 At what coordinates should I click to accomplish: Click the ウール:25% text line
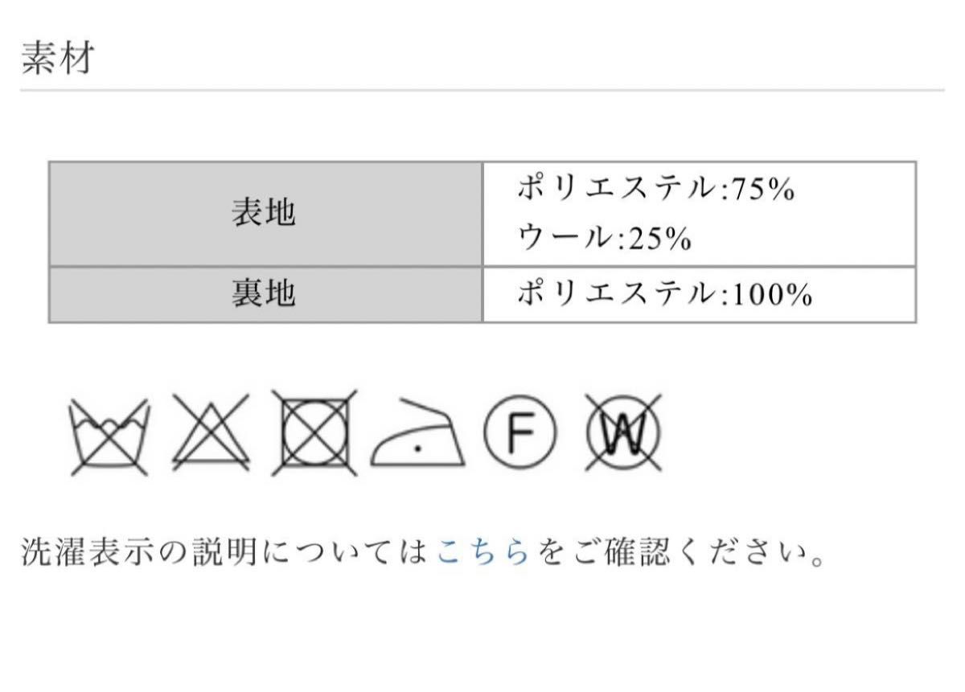pos(604,238)
